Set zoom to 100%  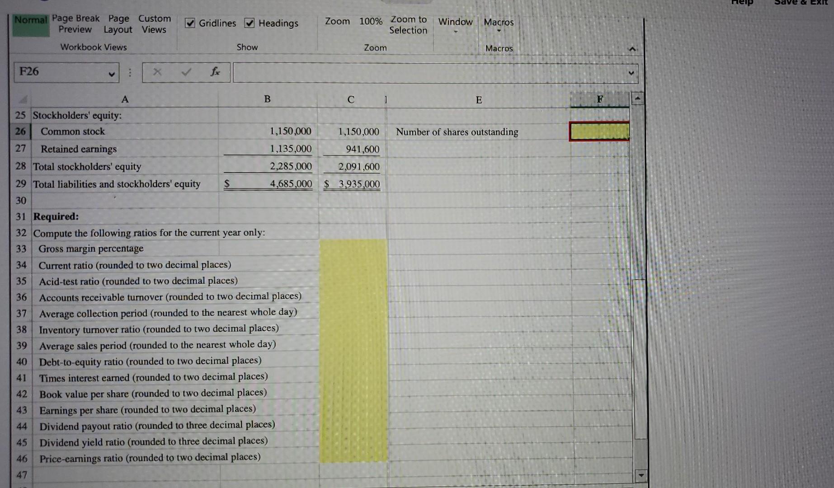[371, 21]
